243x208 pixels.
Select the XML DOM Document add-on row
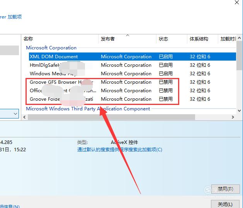tap(133, 57)
